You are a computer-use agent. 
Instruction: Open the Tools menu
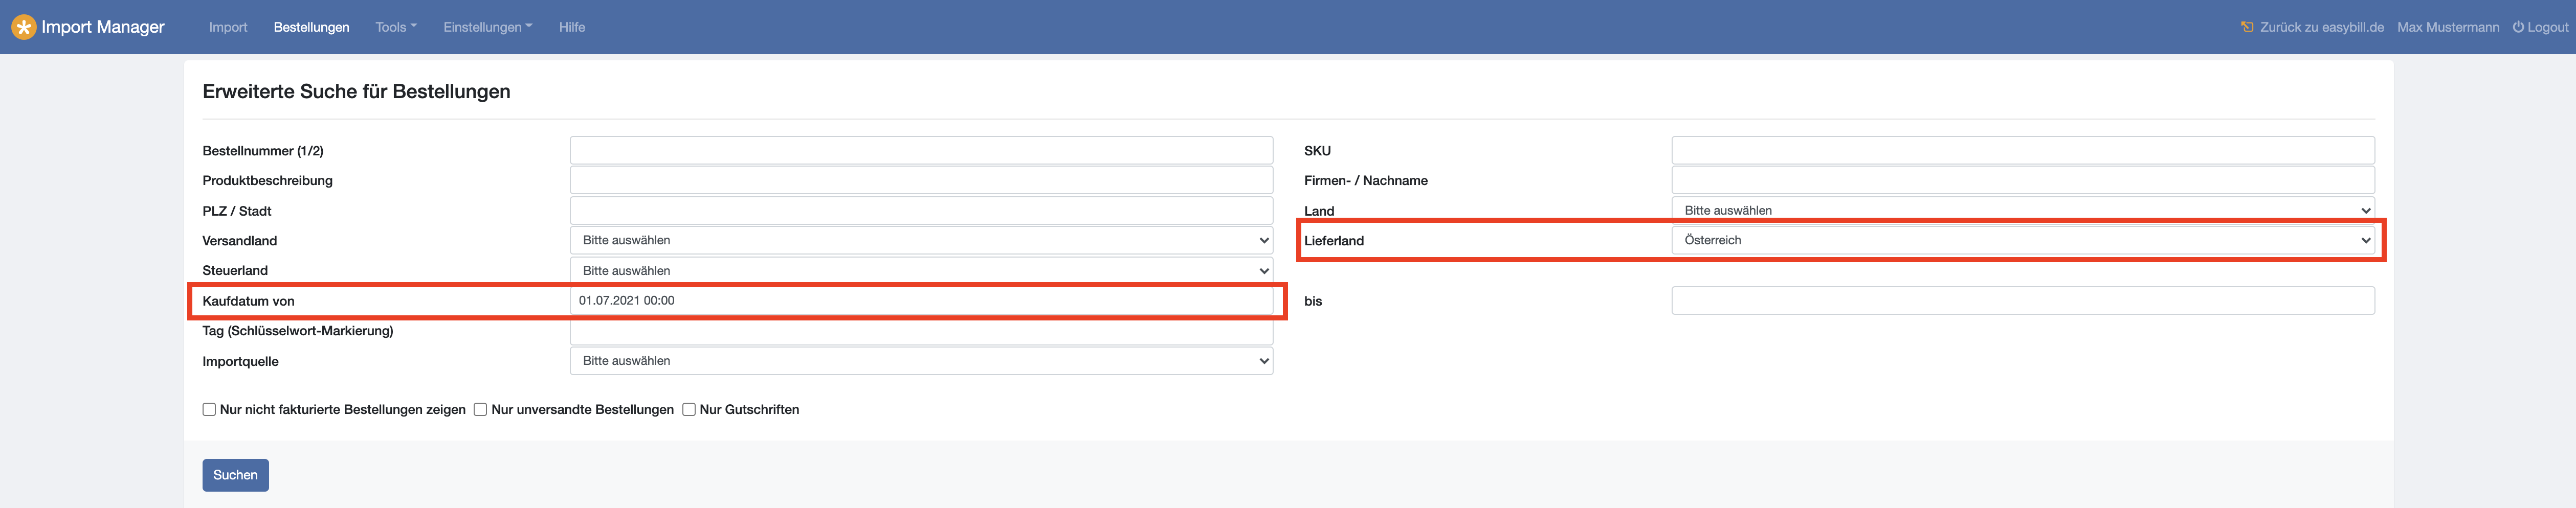(396, 27)
